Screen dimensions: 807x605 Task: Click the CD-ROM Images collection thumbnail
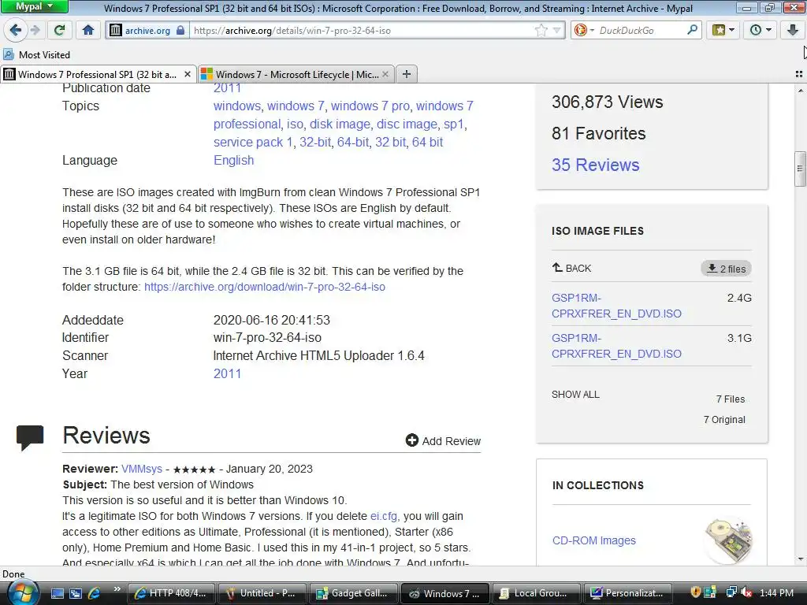[729, 540]
